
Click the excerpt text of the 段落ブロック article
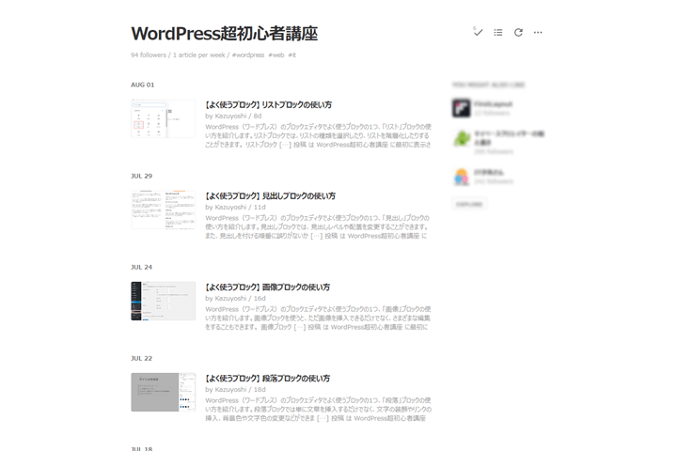[318, 409]
